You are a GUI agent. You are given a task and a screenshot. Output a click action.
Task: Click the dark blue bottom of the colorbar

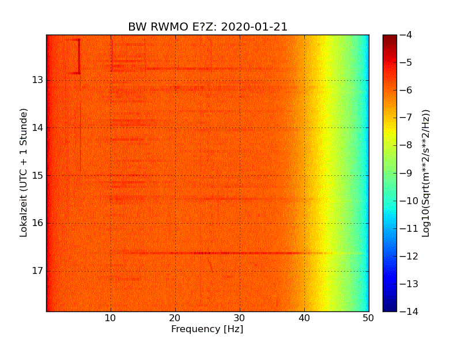coord(390,304)
